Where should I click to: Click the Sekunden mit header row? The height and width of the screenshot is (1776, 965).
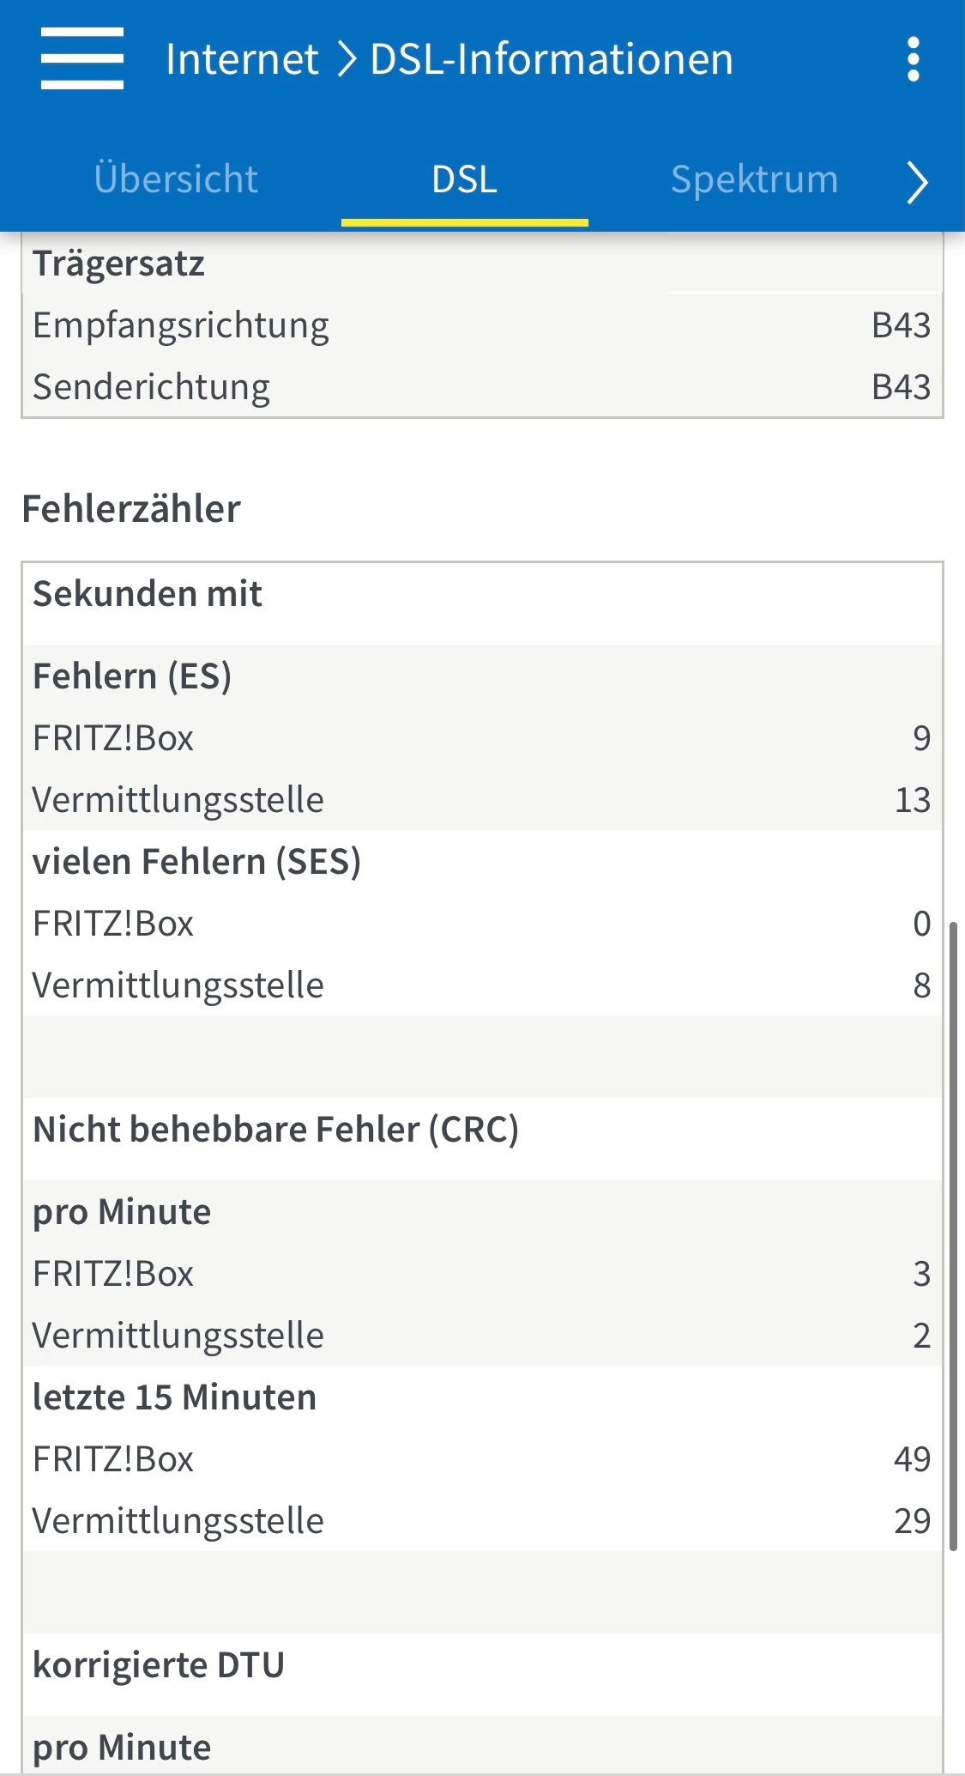point(148,594)
